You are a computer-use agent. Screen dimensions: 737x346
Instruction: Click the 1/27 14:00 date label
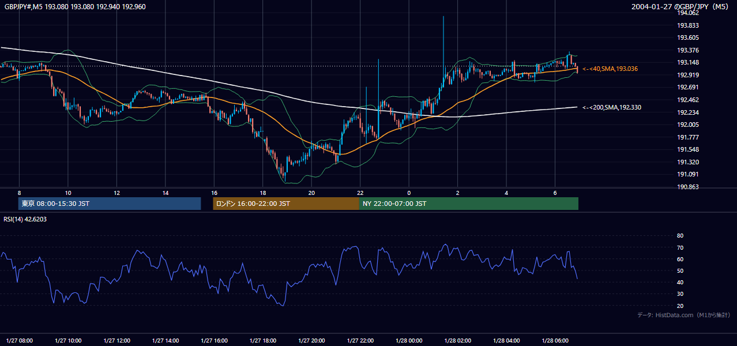165,341
